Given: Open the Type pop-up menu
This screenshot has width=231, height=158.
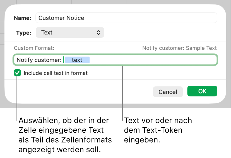Looking at the screenshot, I should click(x=70, y=33).
